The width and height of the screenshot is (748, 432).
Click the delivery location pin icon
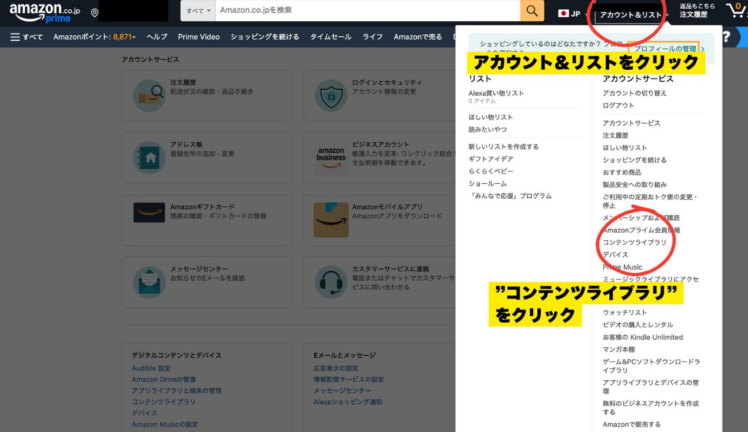[x=94, y=13]
